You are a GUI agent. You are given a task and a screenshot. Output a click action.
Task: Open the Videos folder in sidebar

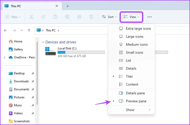click(x=16, y=113)
